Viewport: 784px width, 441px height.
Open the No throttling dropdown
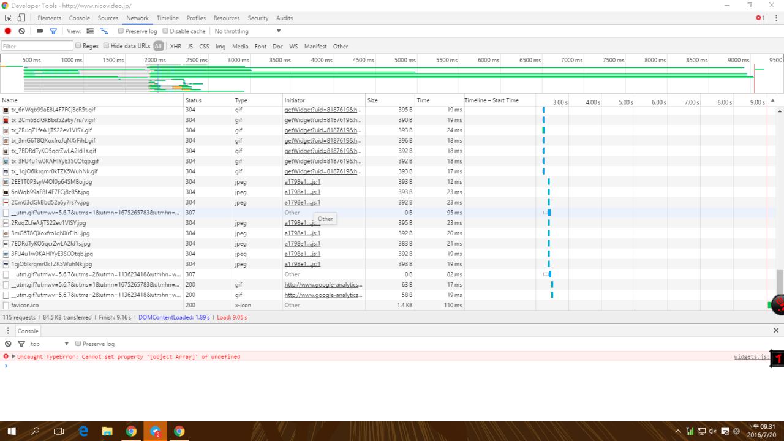tap(247, 31)
